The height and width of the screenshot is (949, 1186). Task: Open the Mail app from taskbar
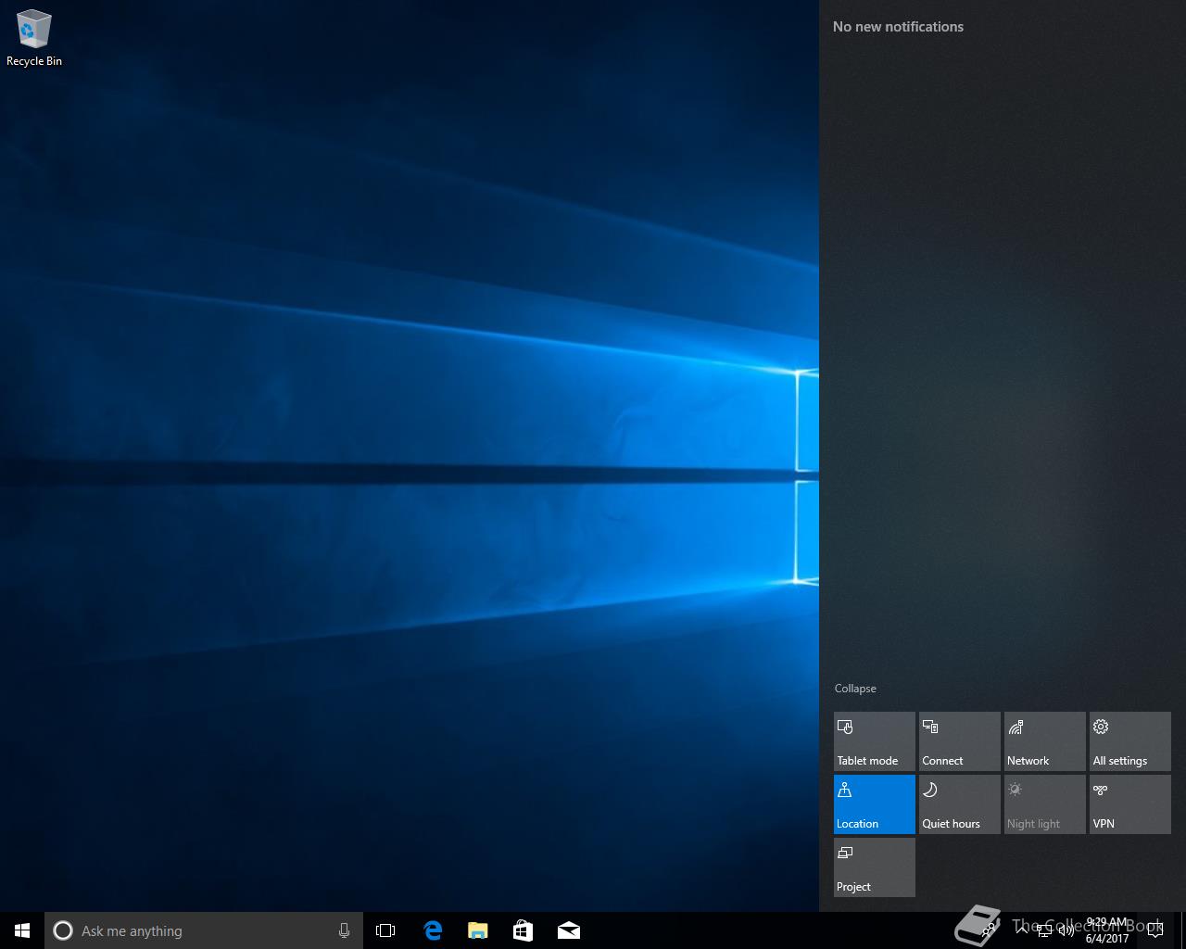pyautogui.click(x=568, y=930)
